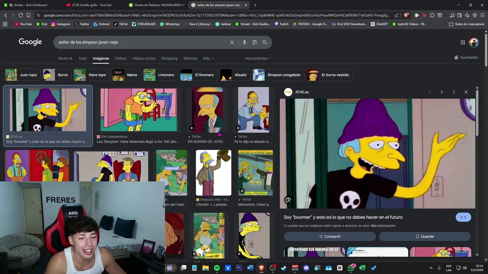The height and width of the screenshot is (274, 488).
Task: Close the image preview panel
Action: [466, 92]
